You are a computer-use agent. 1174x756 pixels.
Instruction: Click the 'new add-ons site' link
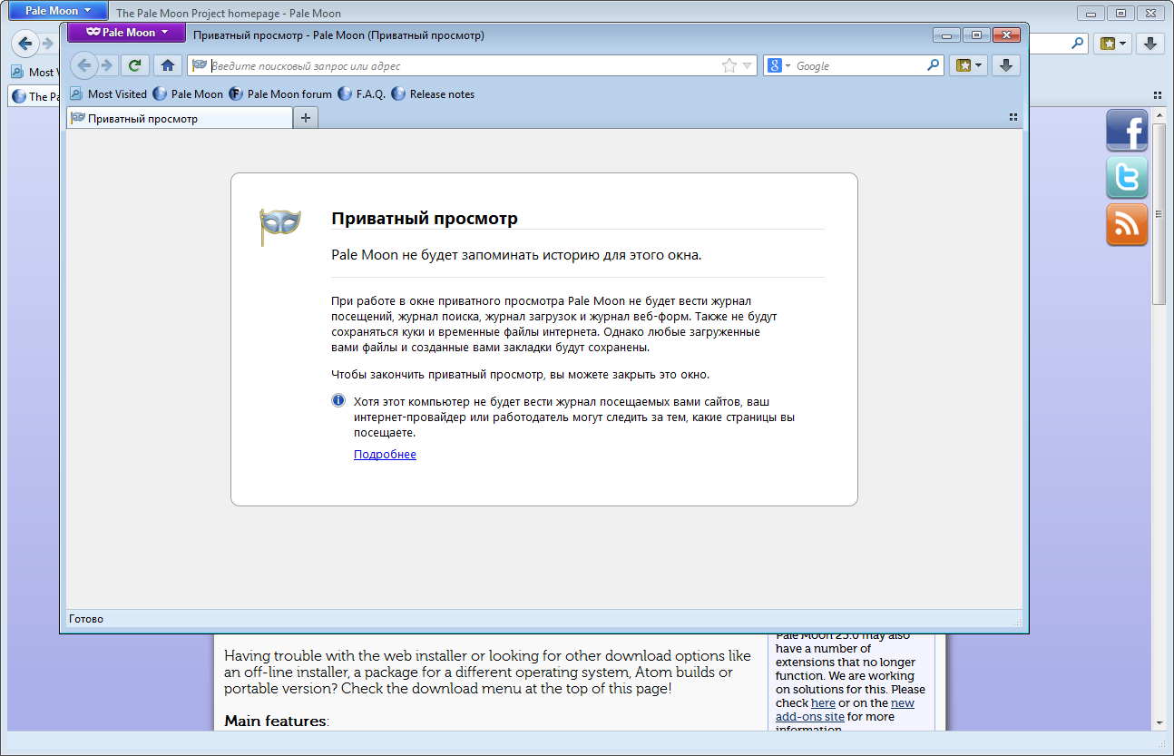pyautogui.click(x=845, y=710)
